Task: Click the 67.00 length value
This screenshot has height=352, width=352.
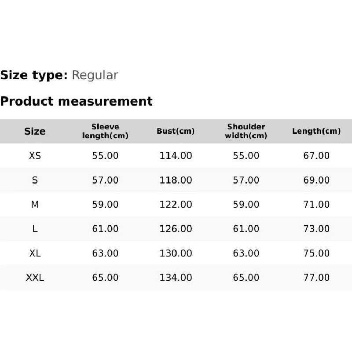Action: (x=316, y=155)
